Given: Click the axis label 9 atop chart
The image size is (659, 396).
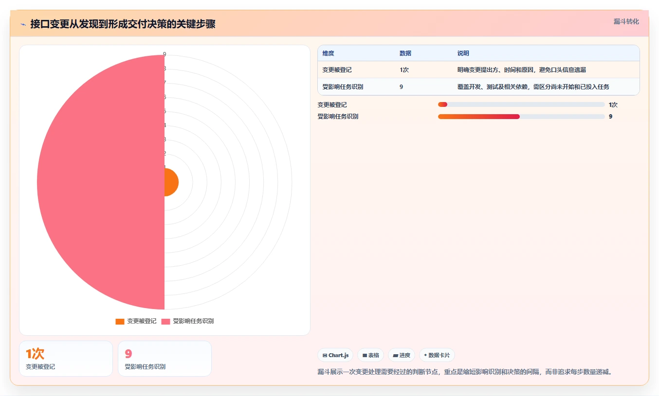Looking at the screenshot, I should click(165, 54).
